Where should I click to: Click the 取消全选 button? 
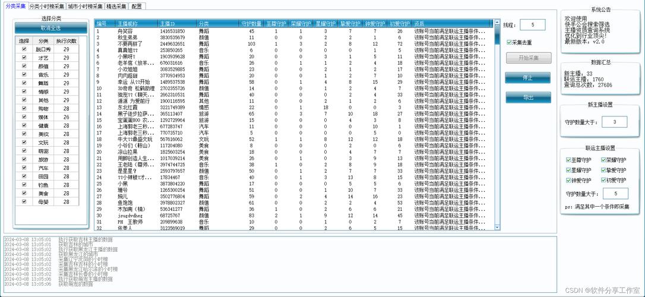pos(51,28)
